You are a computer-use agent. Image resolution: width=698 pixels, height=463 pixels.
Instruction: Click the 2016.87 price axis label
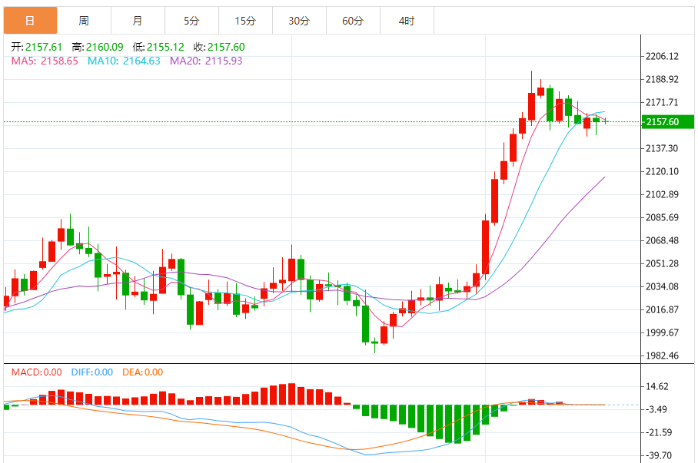coord(663,309)
